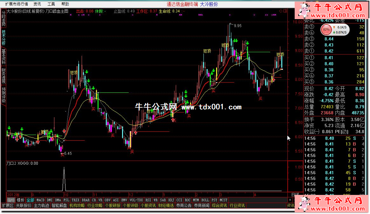The height and width of the screenshot is (214, 370).
Task: Show the ROC indicator
Action: pos(188,200)
